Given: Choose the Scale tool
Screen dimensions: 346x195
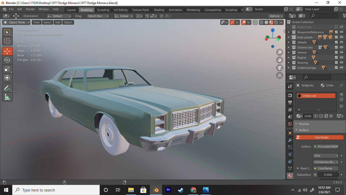Looking at the screenshot, I should pos(7,69).
